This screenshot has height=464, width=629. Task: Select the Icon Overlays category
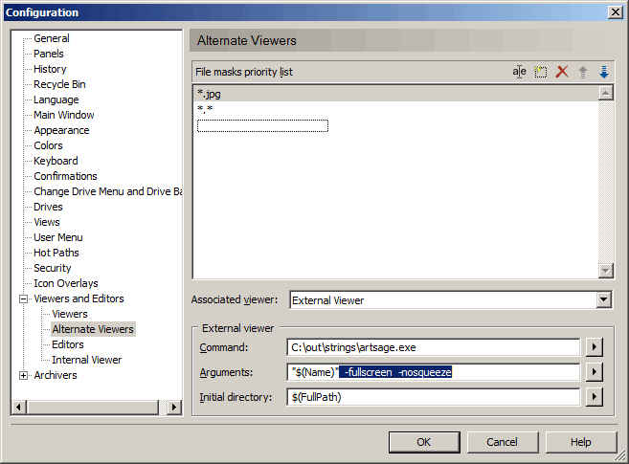point(65,283)
